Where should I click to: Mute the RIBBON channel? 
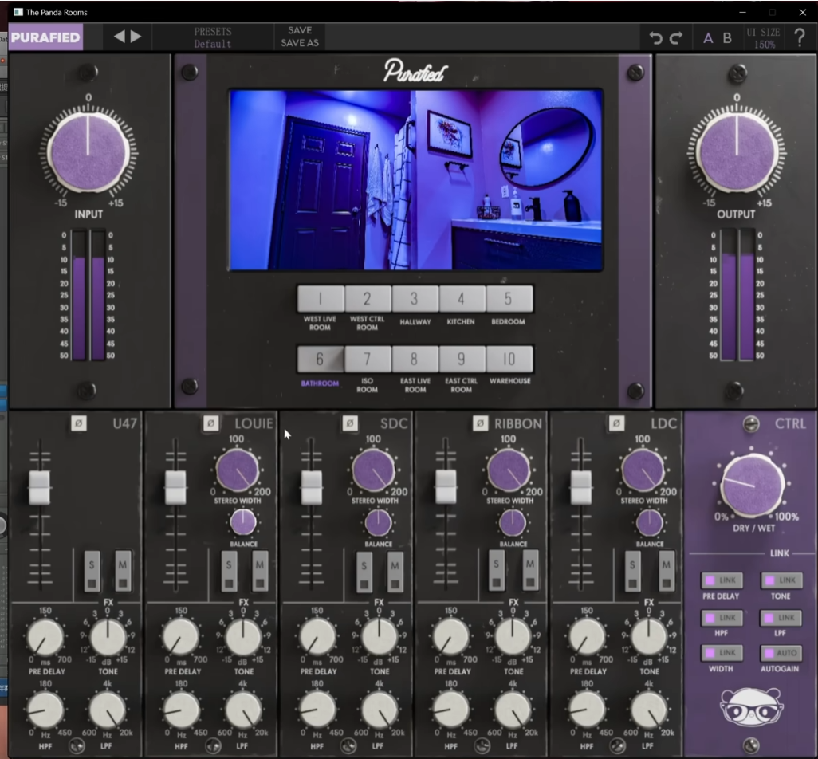click(530, 571)
